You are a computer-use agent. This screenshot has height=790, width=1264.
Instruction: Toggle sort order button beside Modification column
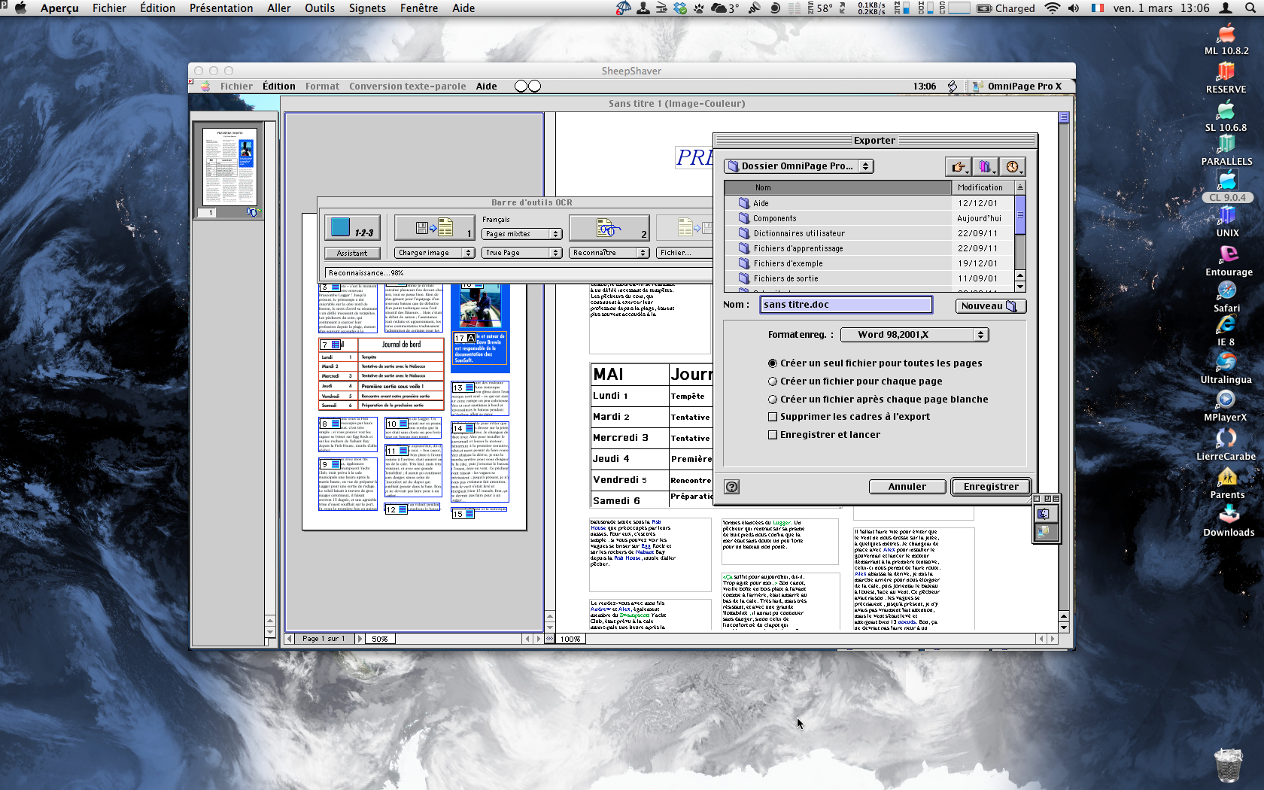(1020, 187)
